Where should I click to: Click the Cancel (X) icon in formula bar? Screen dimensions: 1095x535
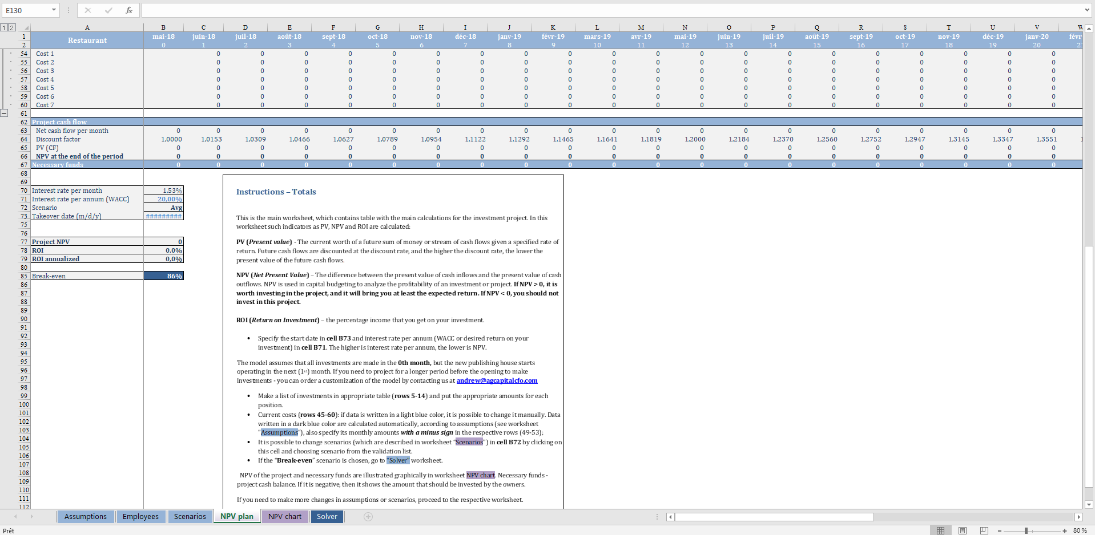pyautogui.click(x=87, y=10)
